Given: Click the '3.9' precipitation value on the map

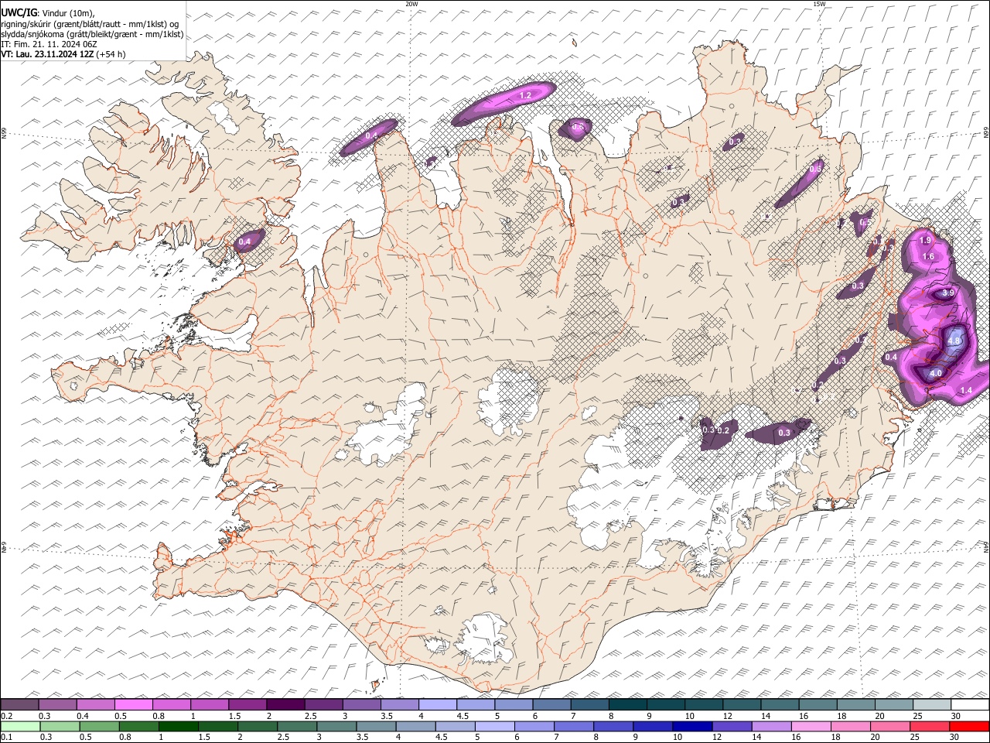Looking at the screenshot, I should click(948, 293).
